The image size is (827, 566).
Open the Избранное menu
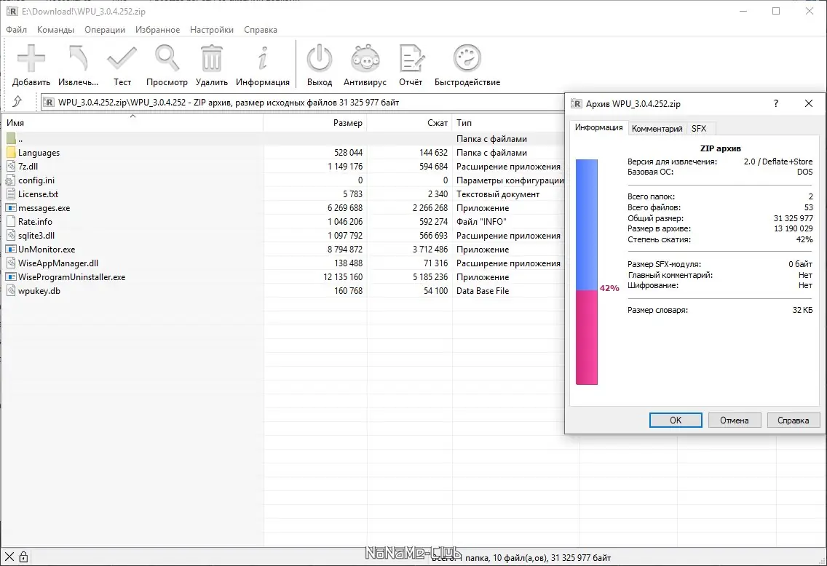[x=157, y=30]
